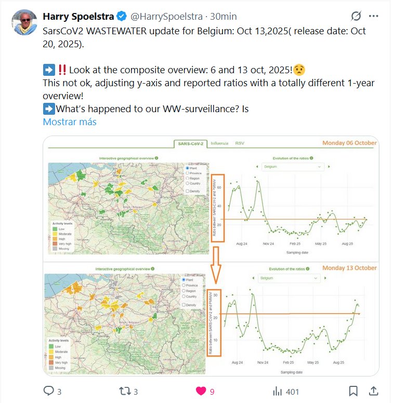The width and height of the screenshot is (393, 403).
Task: Select Country radio in 13 October panel
Action: point(184,296)
